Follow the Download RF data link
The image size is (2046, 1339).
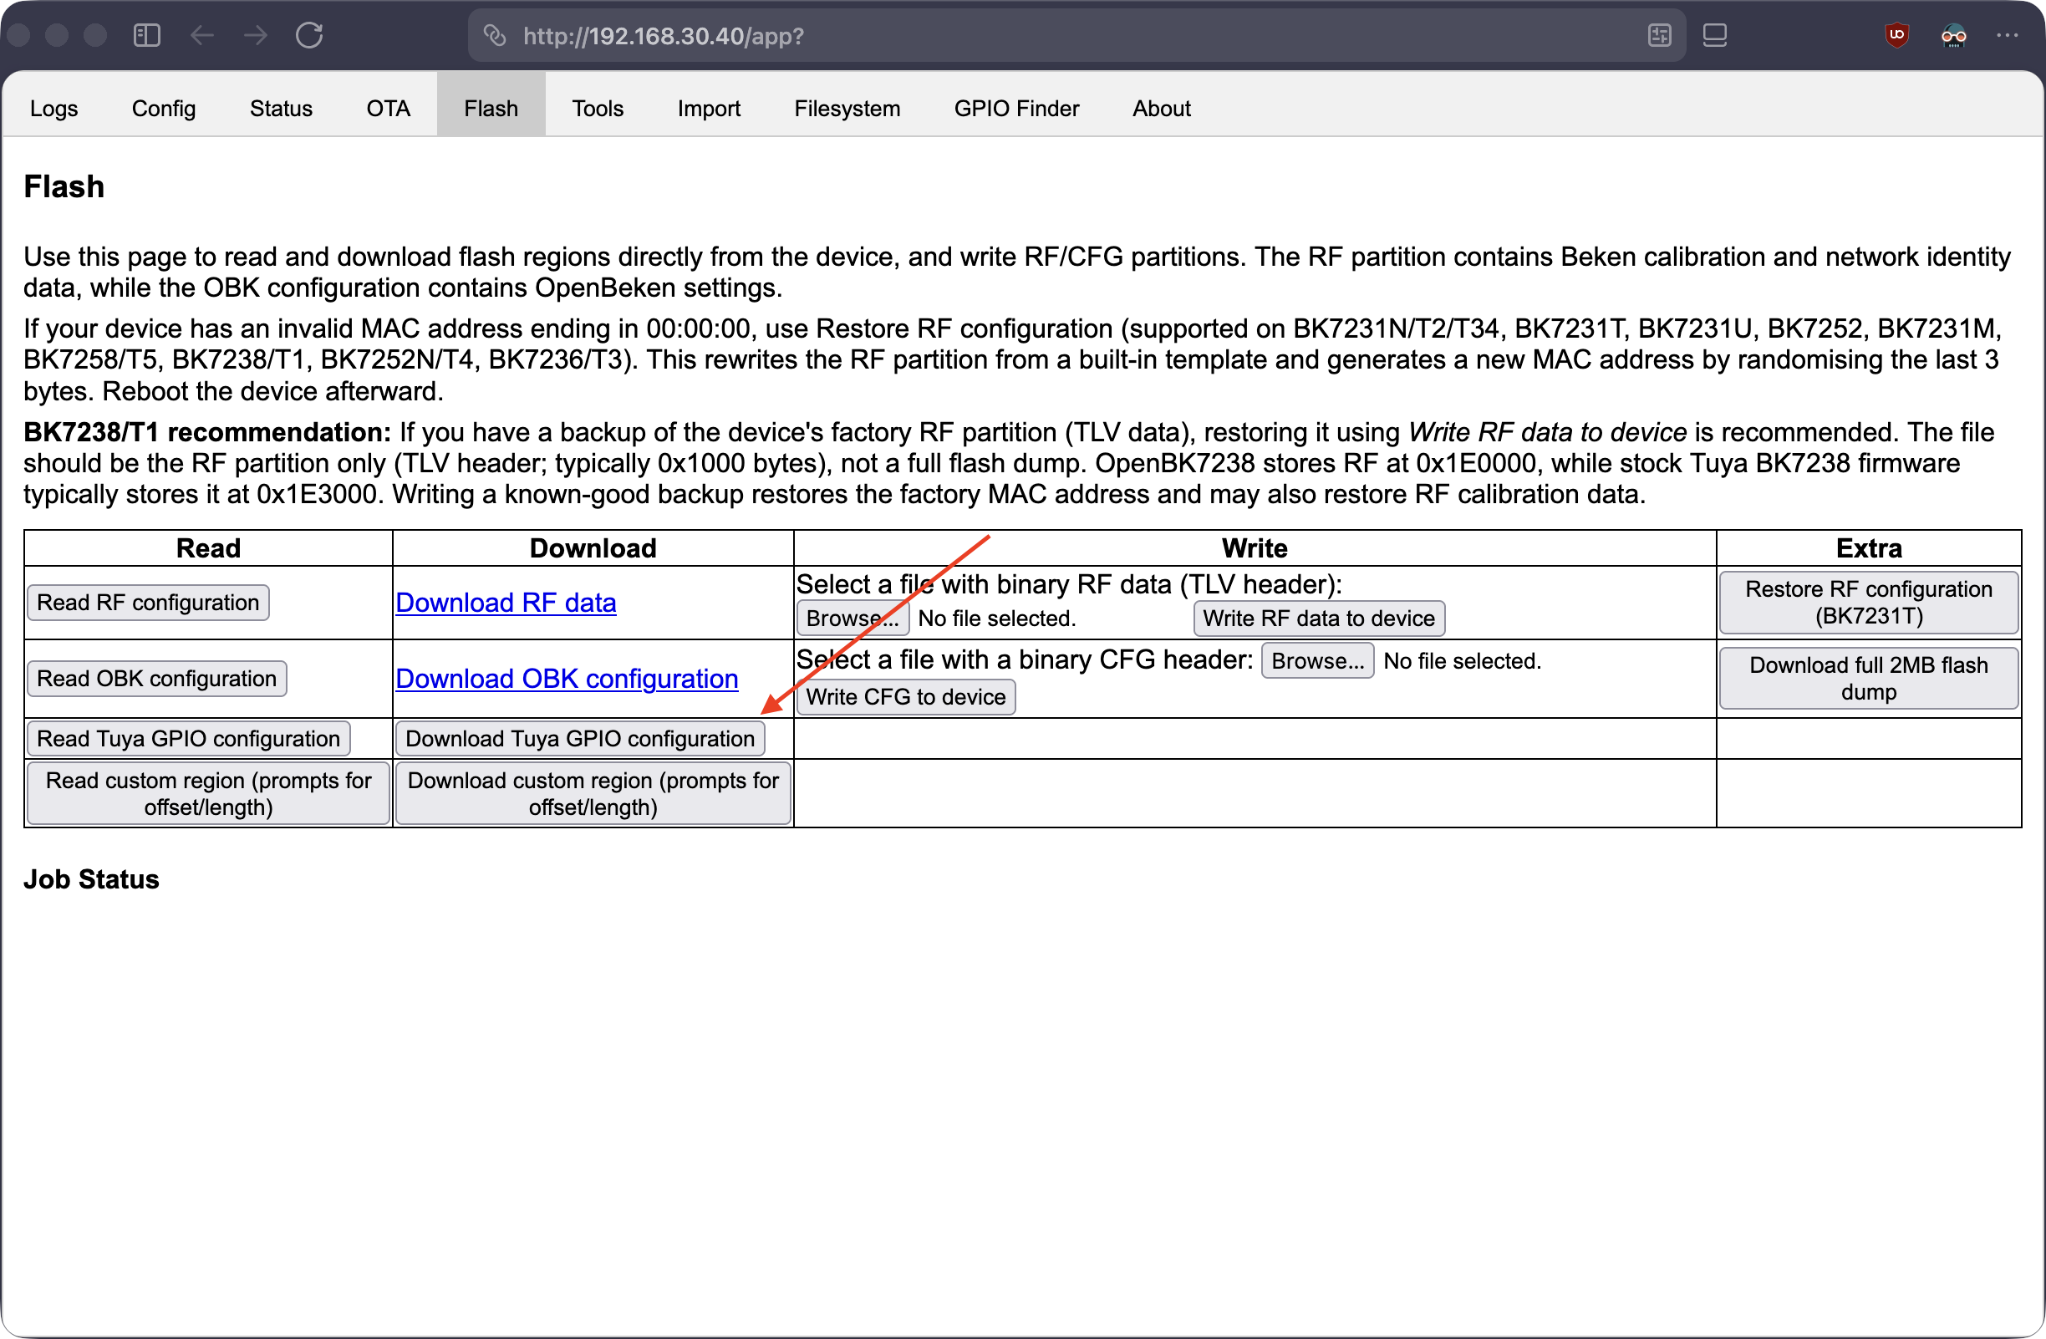pyautogui.click(x=506, y=603)
